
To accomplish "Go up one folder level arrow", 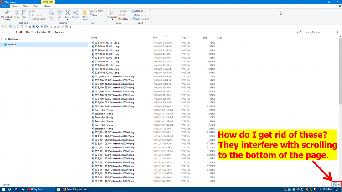I will pos(16,32).
